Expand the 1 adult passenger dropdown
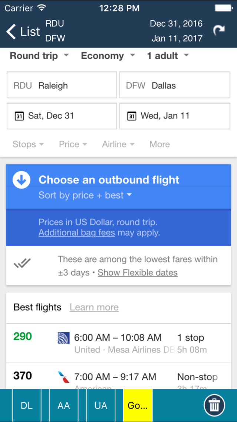Viewport: 237px width, 422px height. click(x=168, y=56)
